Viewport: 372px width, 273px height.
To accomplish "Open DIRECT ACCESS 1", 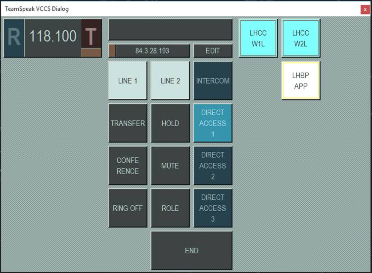I will click(213, 123).
